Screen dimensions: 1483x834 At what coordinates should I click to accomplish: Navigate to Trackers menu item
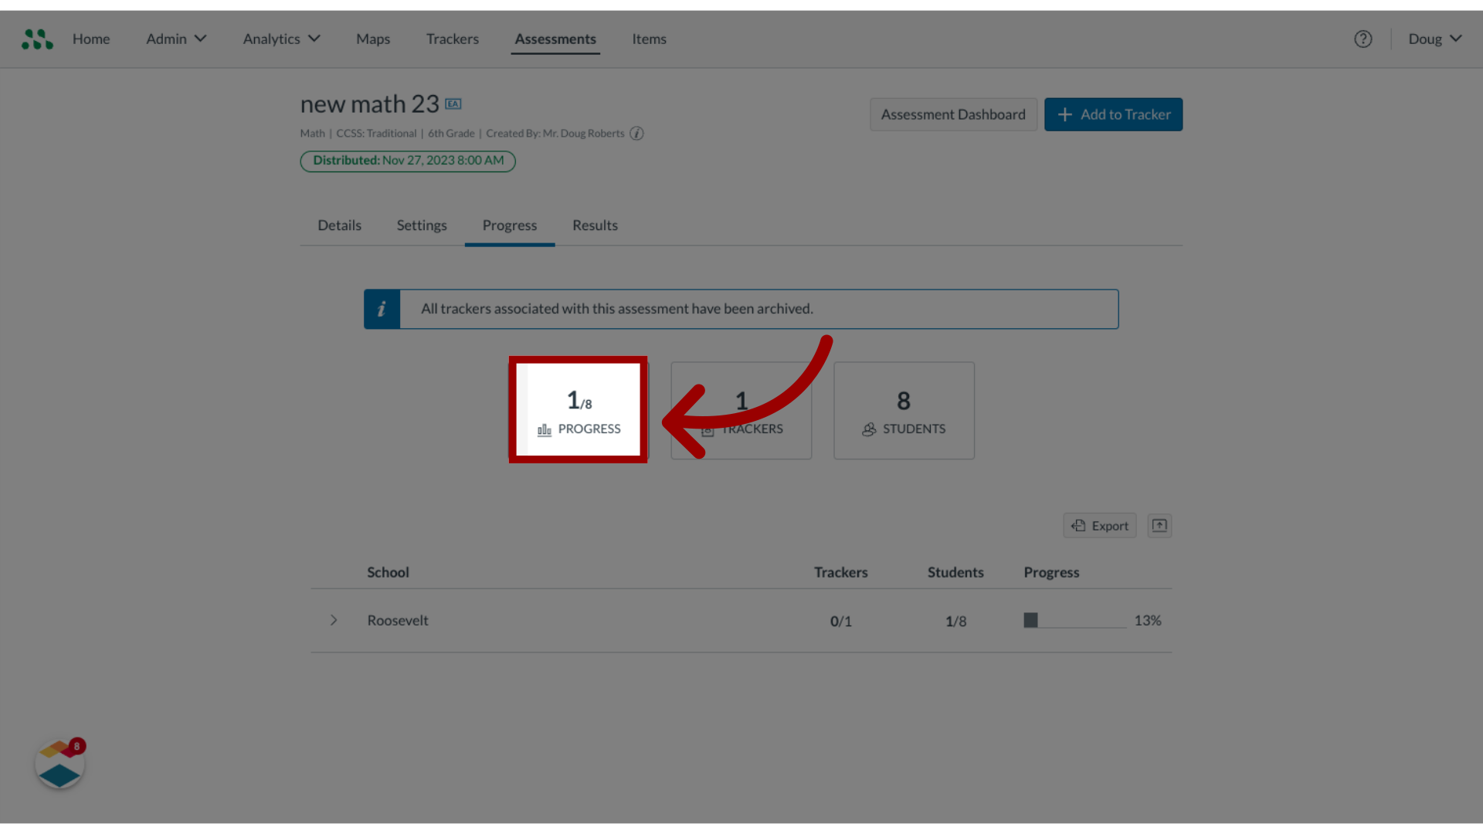click(x=452, y=38)
